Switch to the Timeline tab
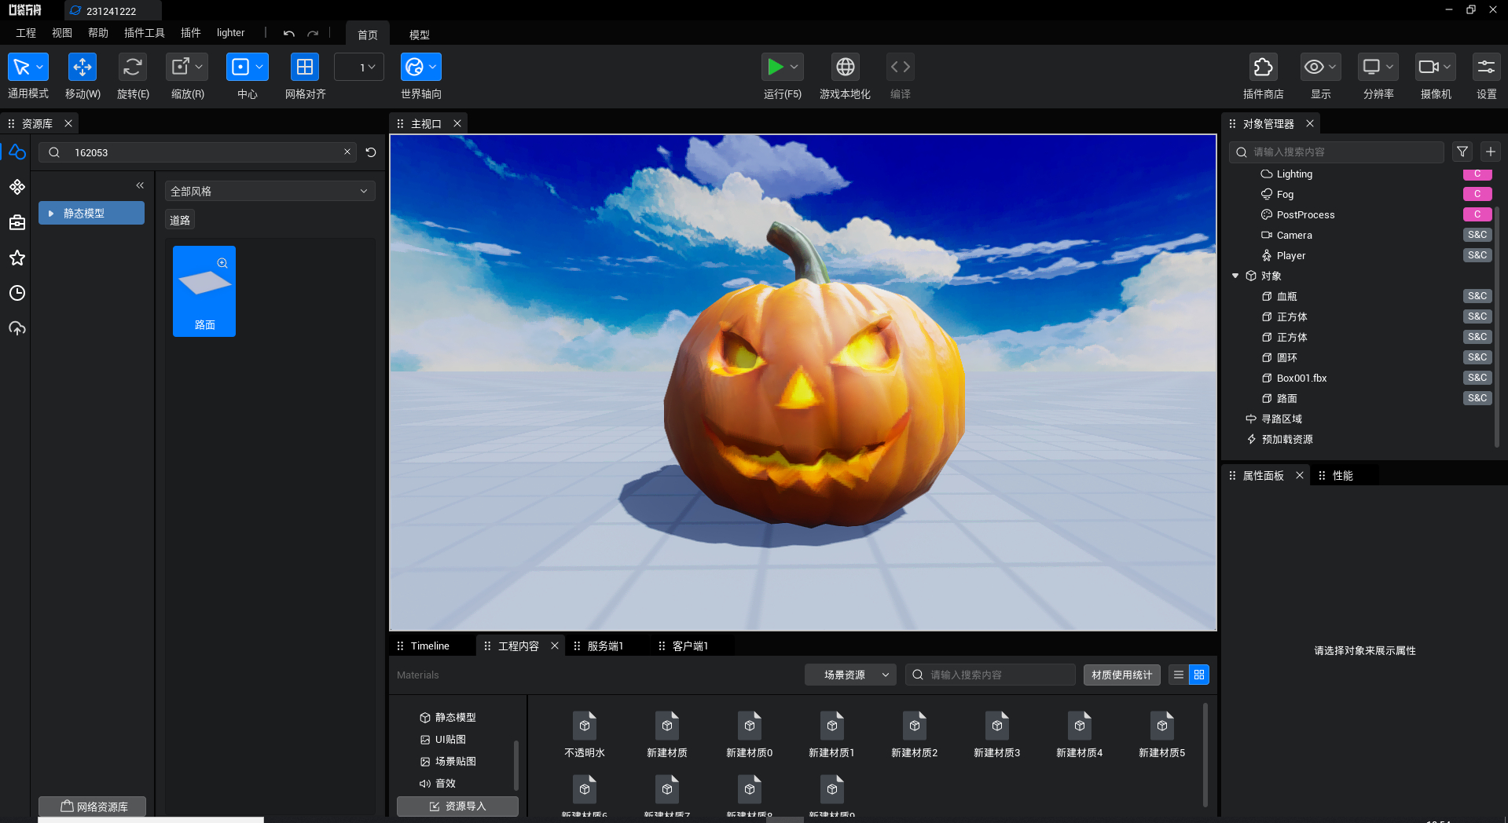The width and height of the screenshot is (1508, 823). click(x=430, y=646)
